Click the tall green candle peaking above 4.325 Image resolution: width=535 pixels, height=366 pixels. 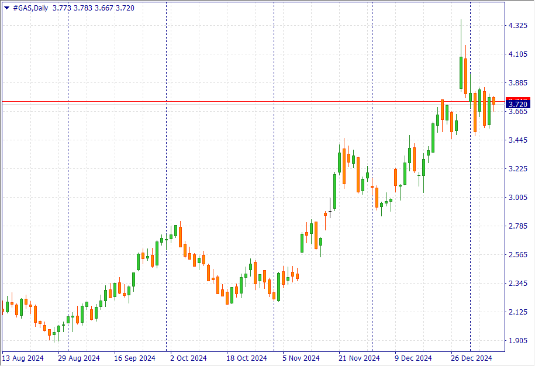(461, 72)
